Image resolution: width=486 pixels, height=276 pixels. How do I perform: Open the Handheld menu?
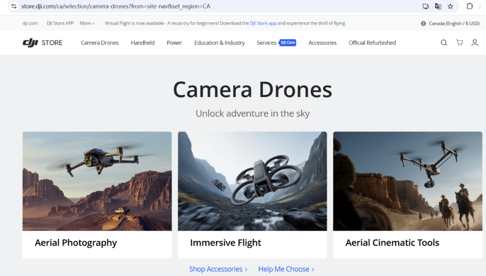pos(143,43)
